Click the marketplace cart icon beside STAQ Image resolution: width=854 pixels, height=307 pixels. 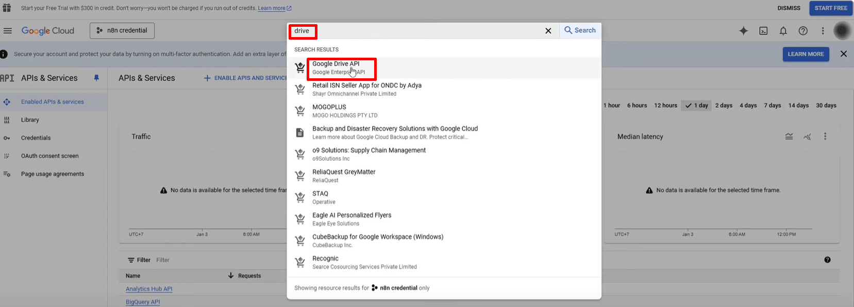pos(300,197)
